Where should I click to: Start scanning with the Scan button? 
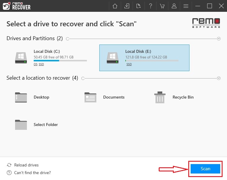[205, 169]
